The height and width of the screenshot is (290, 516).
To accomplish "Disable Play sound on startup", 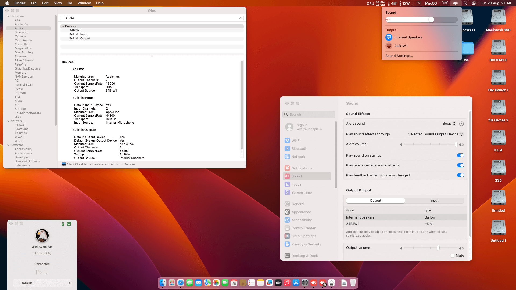I will pos(460,155).
